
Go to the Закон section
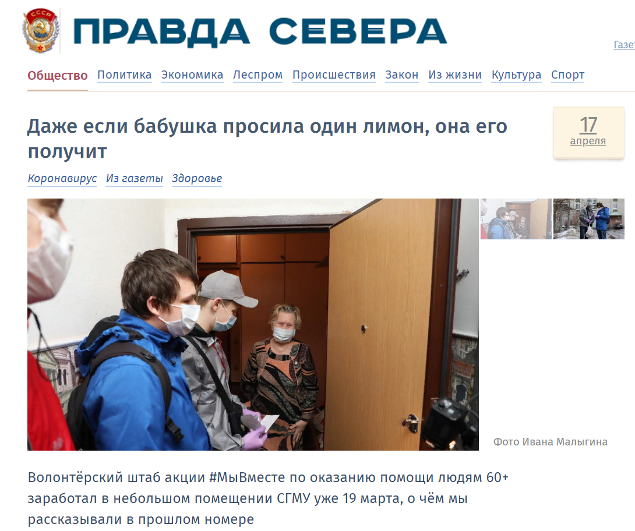[402, 75]
